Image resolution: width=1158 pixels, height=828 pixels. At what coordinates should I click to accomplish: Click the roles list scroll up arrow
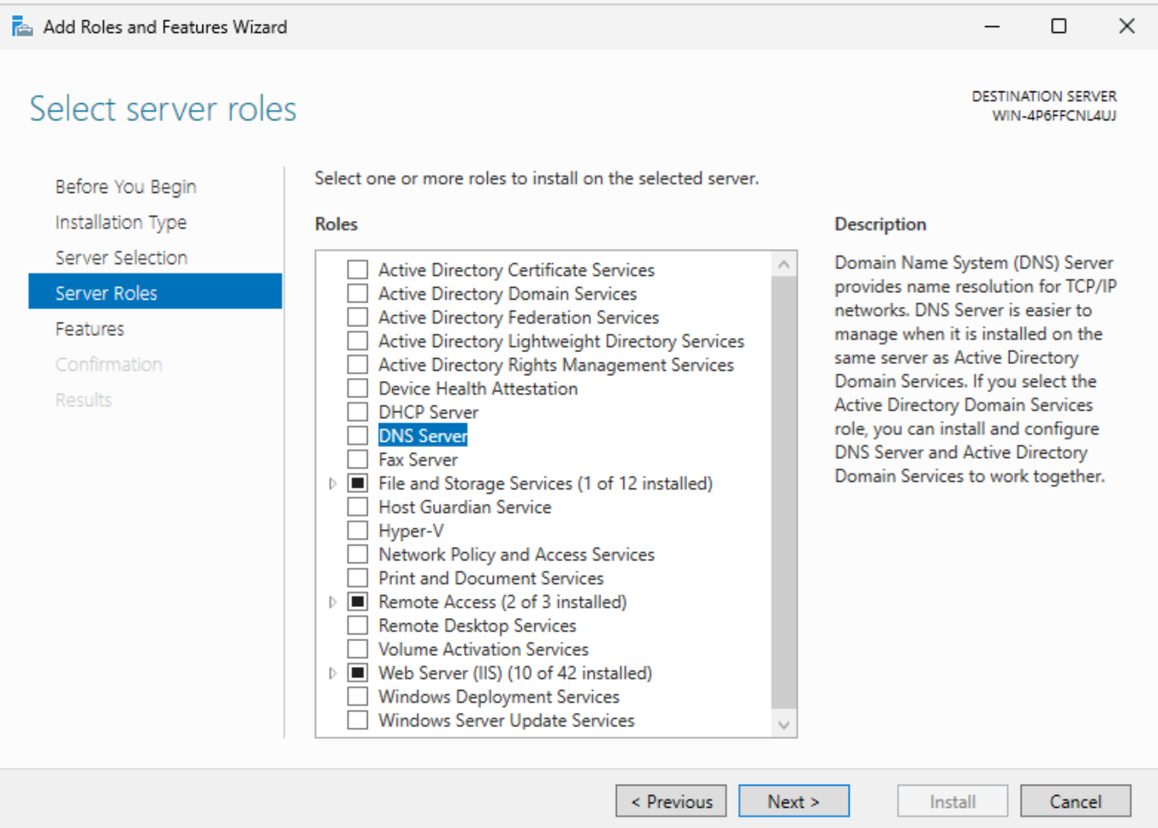[784, 264]
